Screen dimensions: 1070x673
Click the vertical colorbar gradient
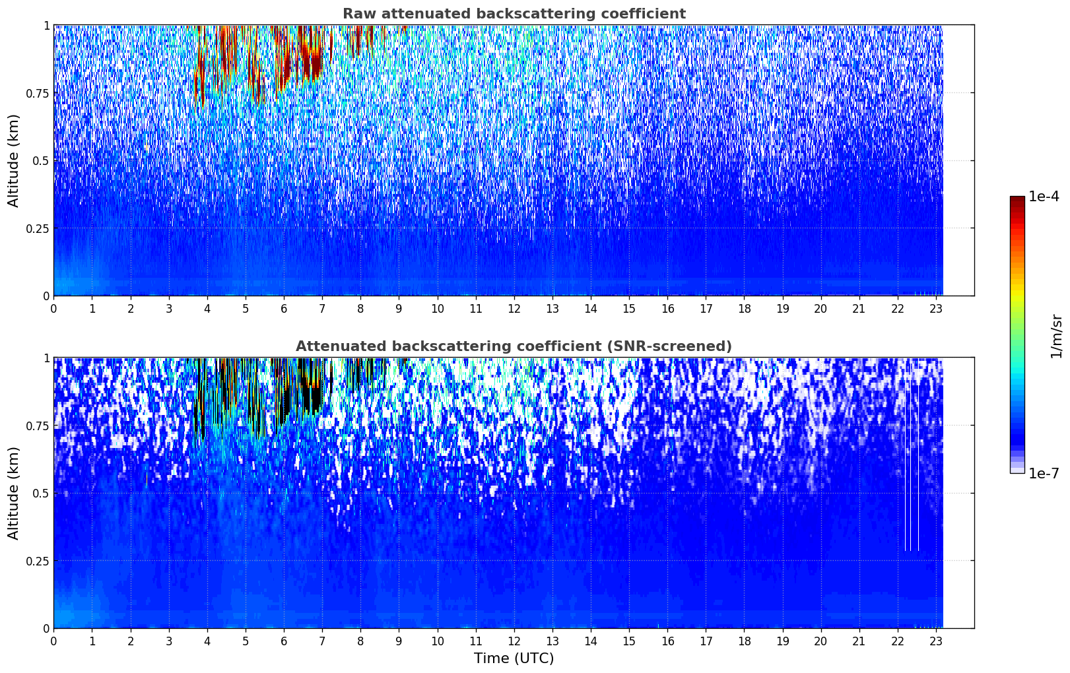click(1017, 335)
